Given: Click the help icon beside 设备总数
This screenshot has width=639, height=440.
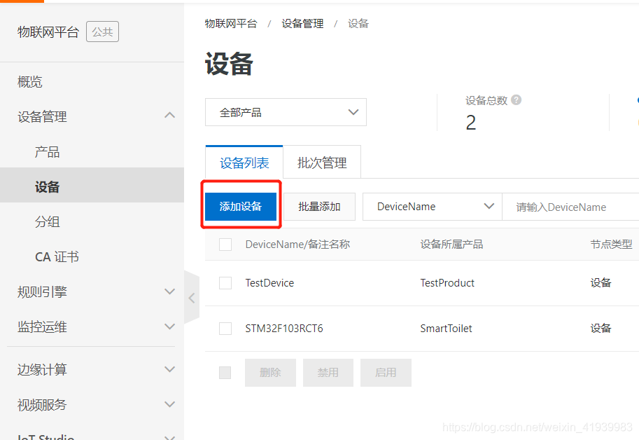Looking at the screenshot, I should click(x=516, y=99).
